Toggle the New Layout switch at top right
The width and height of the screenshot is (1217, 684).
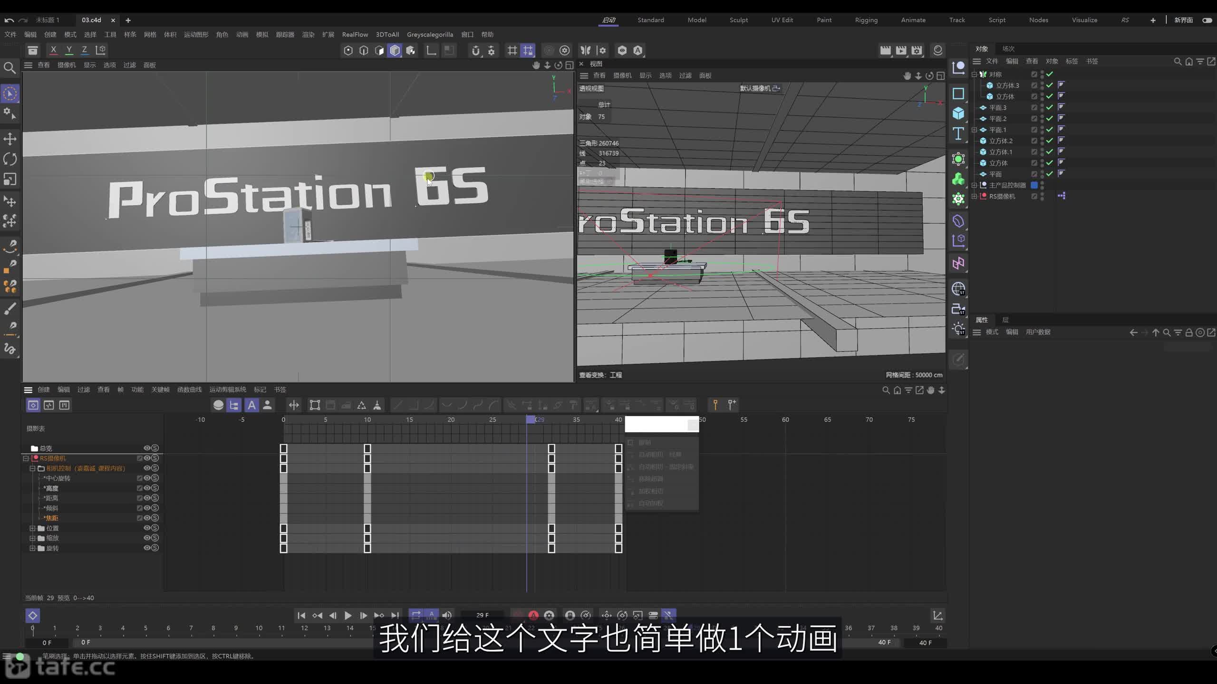tap(1207, 20)
